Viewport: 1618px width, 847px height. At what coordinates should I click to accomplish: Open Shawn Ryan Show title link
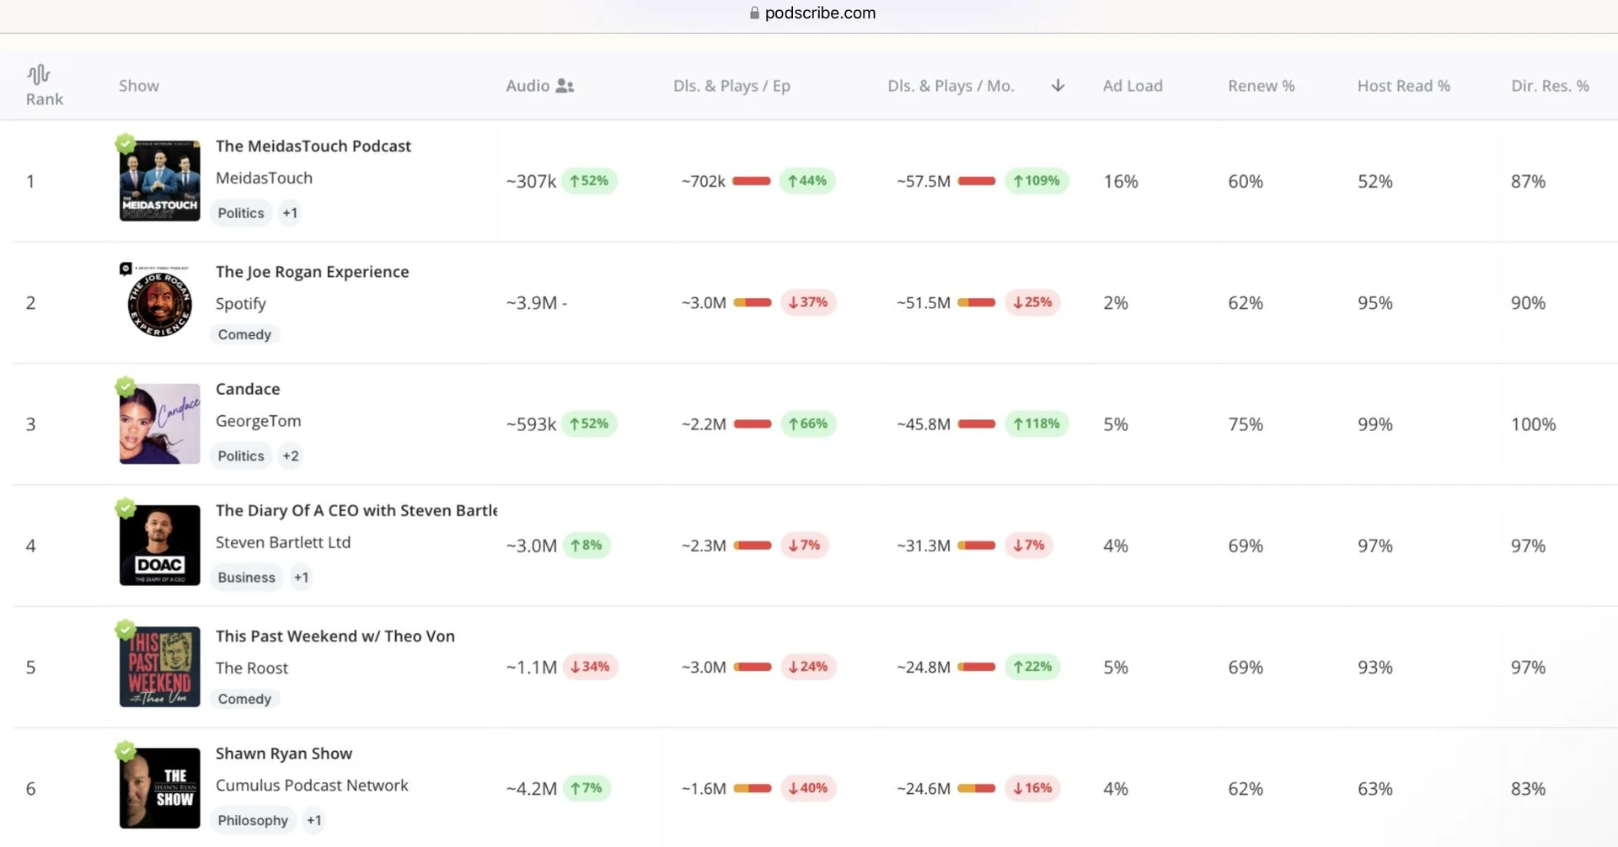point(284,754)
